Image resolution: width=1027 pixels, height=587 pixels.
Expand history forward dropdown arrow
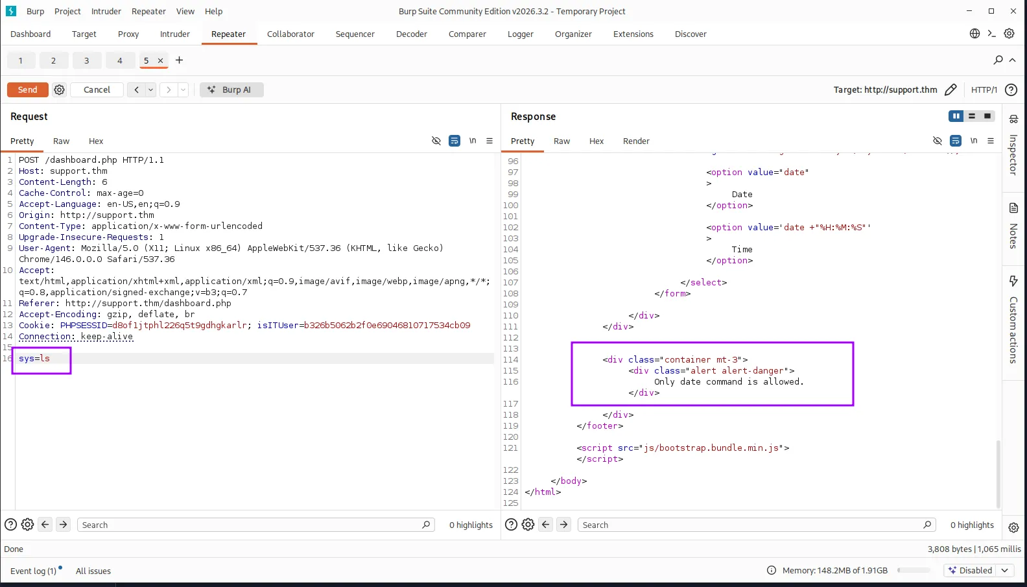tap(183, 90)
